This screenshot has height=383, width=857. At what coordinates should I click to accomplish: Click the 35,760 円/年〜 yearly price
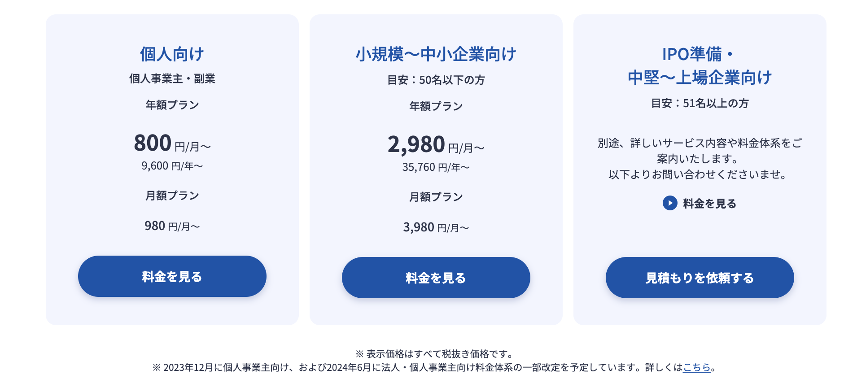[x=436, y=167]
